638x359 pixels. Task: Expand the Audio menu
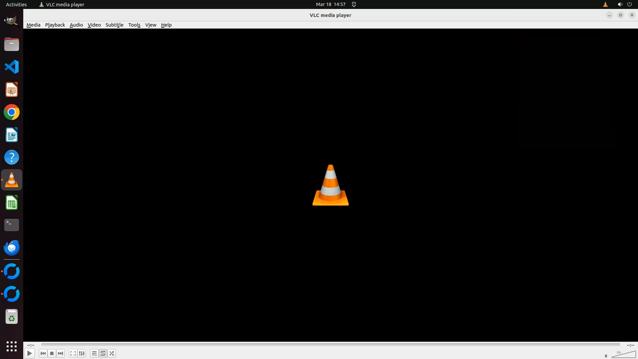point(76,25)
